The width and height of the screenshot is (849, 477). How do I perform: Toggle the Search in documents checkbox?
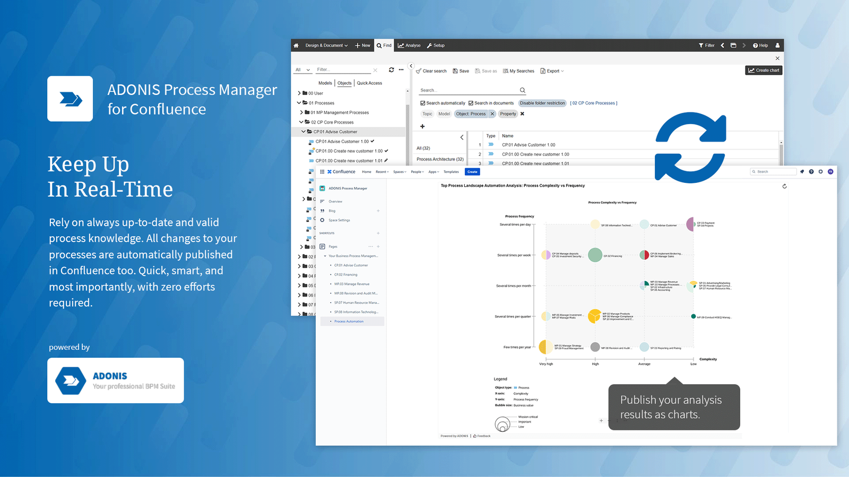(471, 103)
